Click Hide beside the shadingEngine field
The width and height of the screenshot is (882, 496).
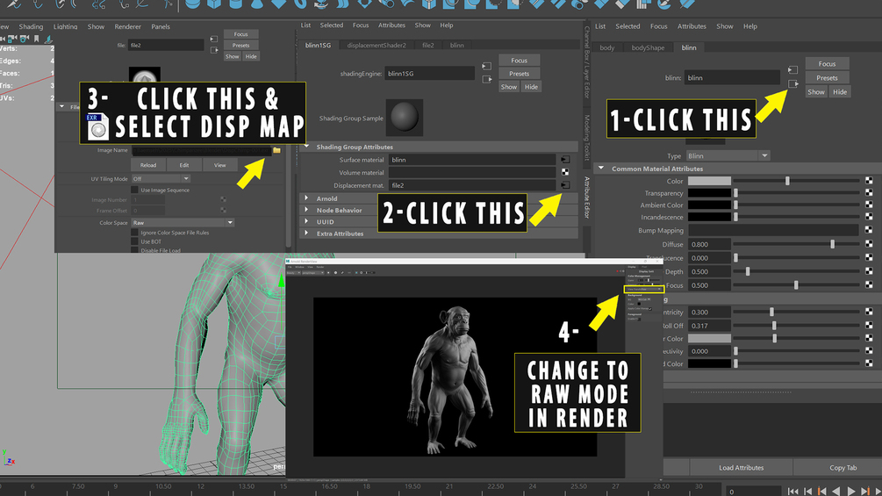531,87
